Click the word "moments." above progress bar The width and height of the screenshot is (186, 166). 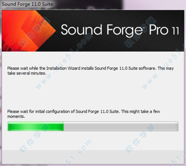point(16,117)
